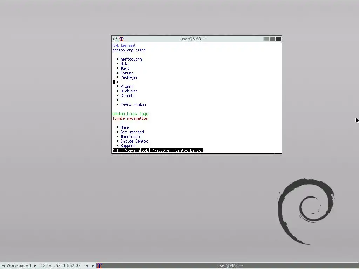Click the left arrow after the clock
This screenshot has width=359, height=269.
click(x=87, y=265)
